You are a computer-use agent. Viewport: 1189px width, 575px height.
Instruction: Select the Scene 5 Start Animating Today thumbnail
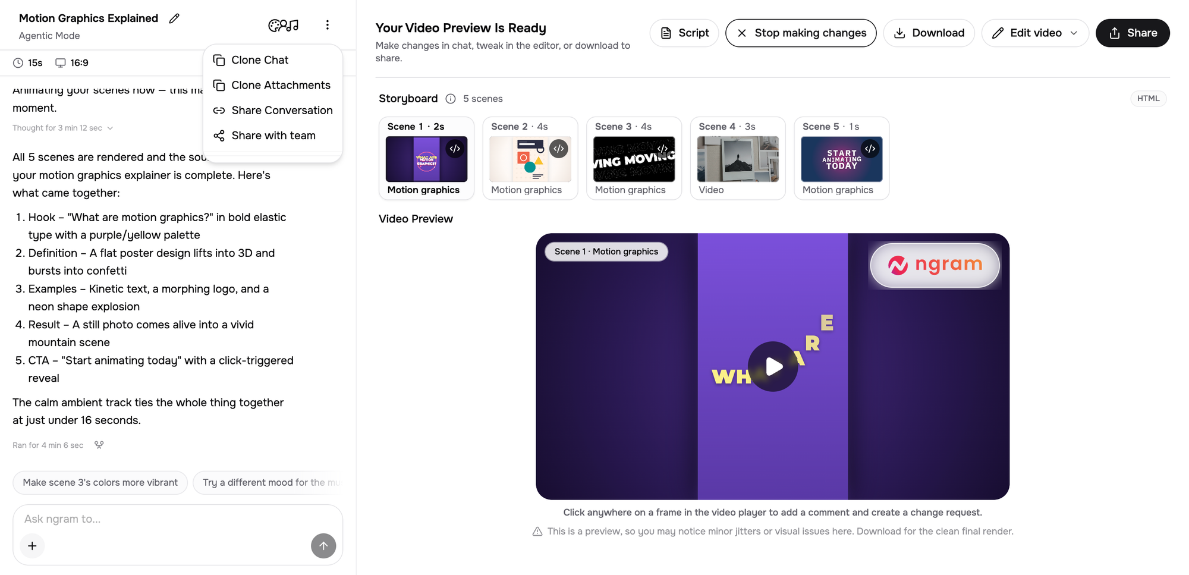tap(841, 159)
